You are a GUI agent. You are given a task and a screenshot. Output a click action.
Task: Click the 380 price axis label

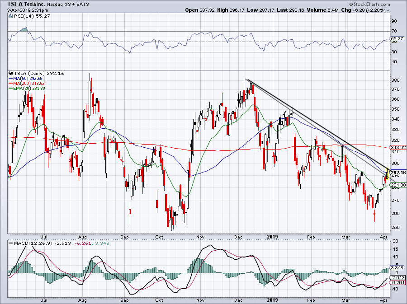coord(395,80)
